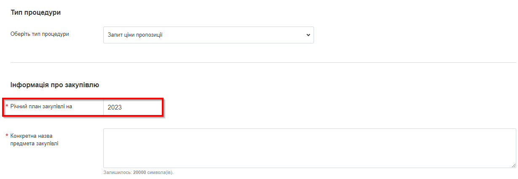
Task: Grab the textarea resize handle corner
Action: (514, 166)
